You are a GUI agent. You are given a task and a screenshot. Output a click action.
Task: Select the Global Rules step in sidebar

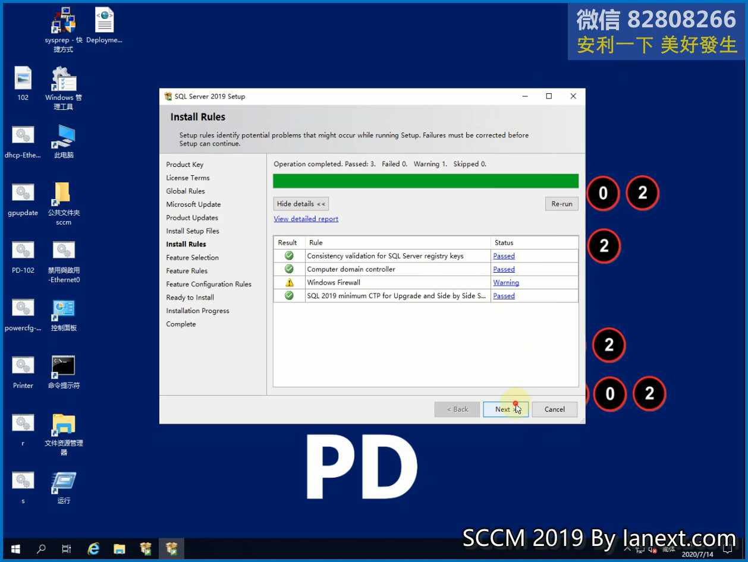click(186, 191)
